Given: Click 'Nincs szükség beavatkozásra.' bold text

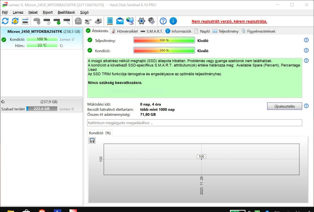Looking at the screenshot, I should tap(115, 82).
